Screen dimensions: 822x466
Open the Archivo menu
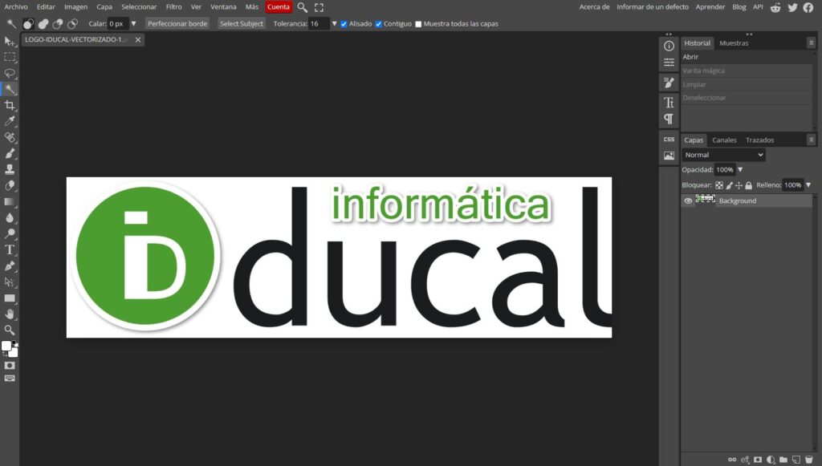tap(16, 6)
